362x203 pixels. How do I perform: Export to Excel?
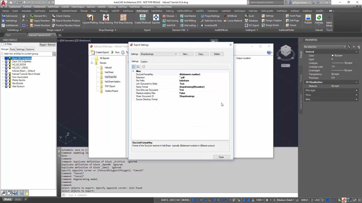click(249, 16)
